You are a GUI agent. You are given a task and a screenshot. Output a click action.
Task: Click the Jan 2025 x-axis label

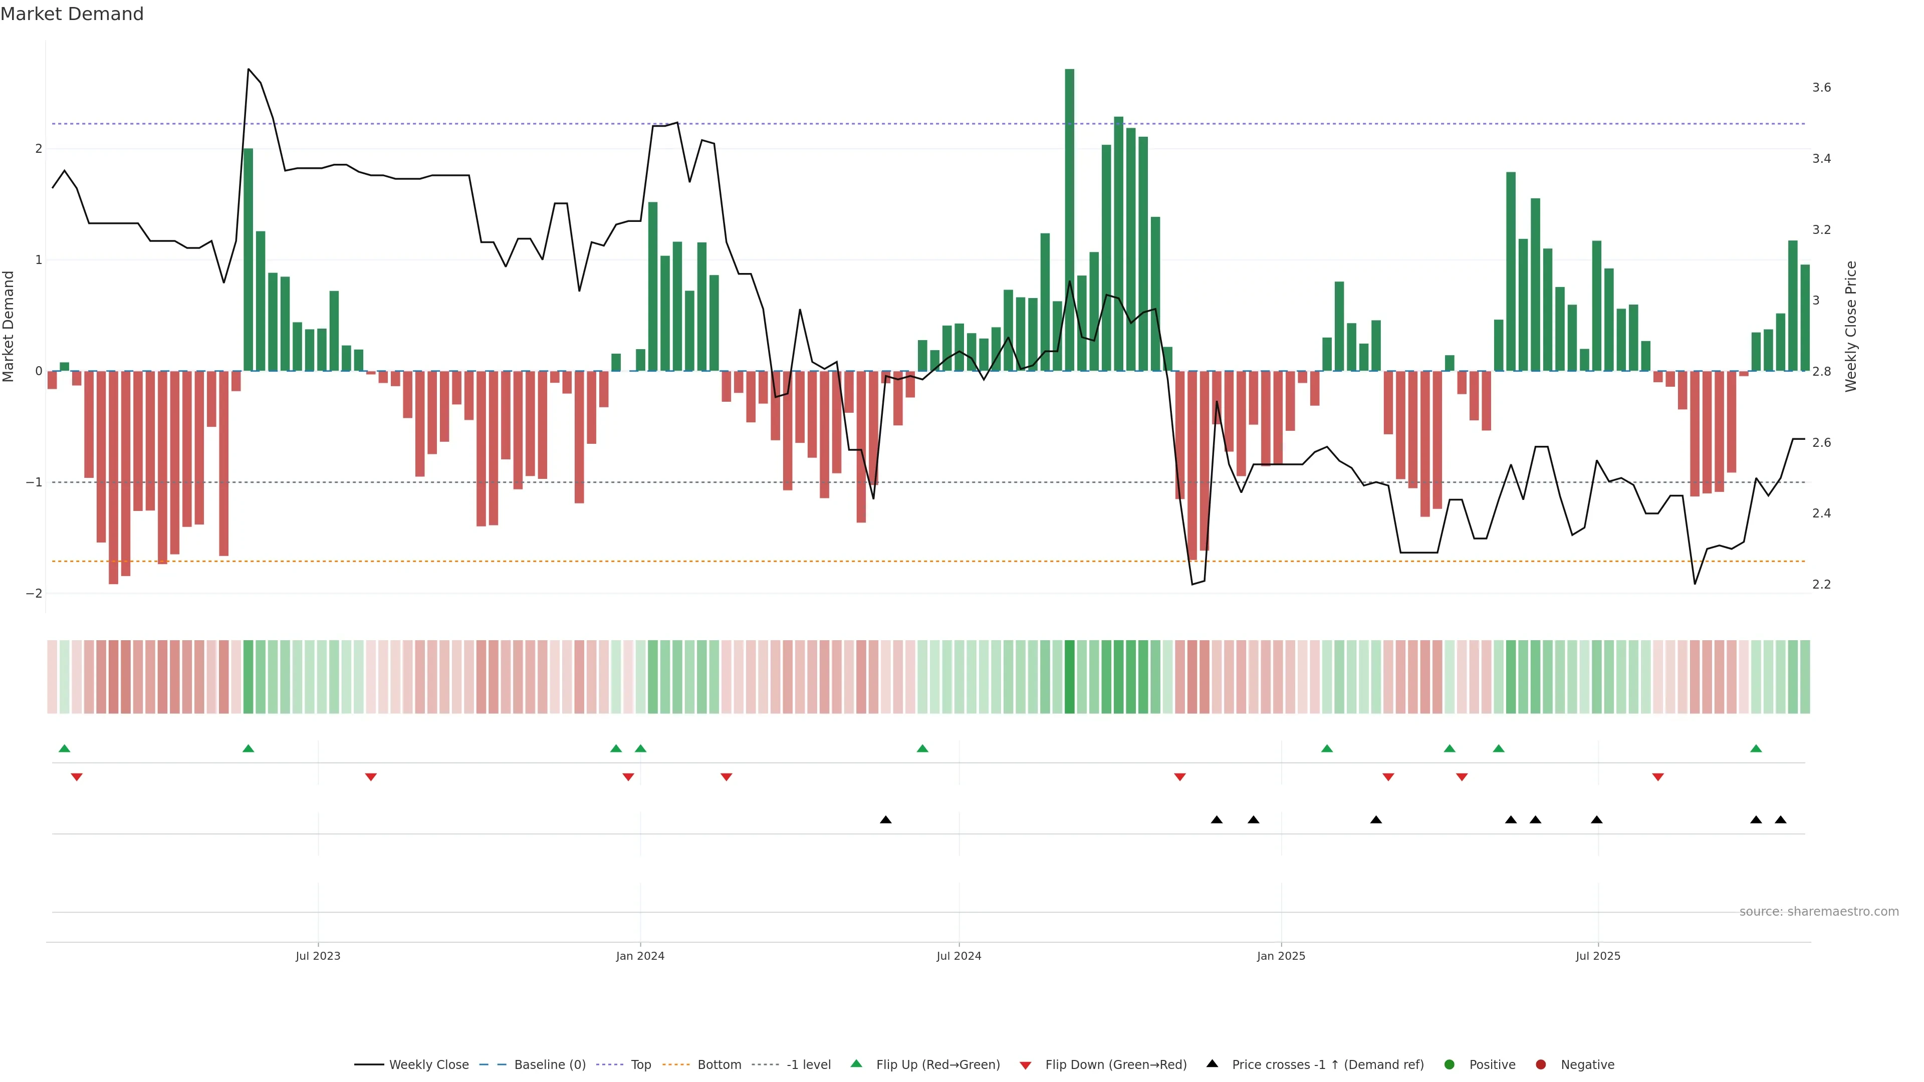(x=1281, y=956)
